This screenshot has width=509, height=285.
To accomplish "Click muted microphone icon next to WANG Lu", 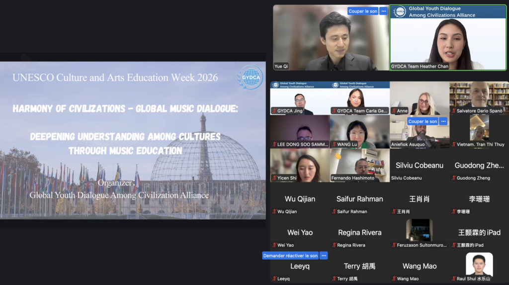I will click(x=334, y=144).
